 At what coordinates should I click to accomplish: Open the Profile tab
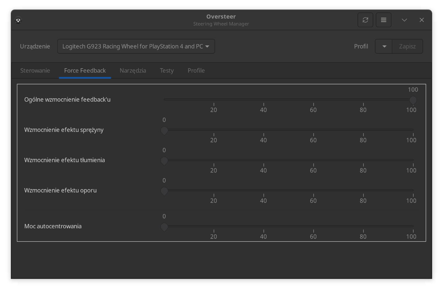(196, 70)
